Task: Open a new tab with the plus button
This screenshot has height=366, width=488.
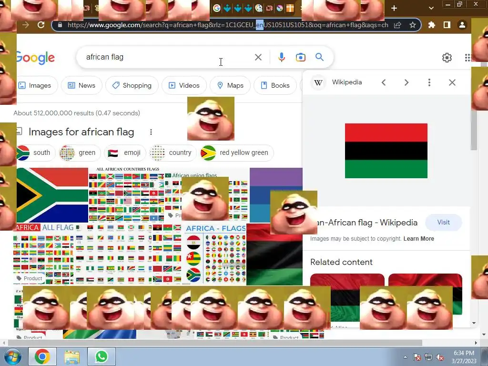Action: (394, 8)
